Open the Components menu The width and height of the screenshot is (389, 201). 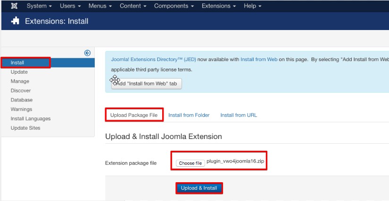[x=174, y=6]
